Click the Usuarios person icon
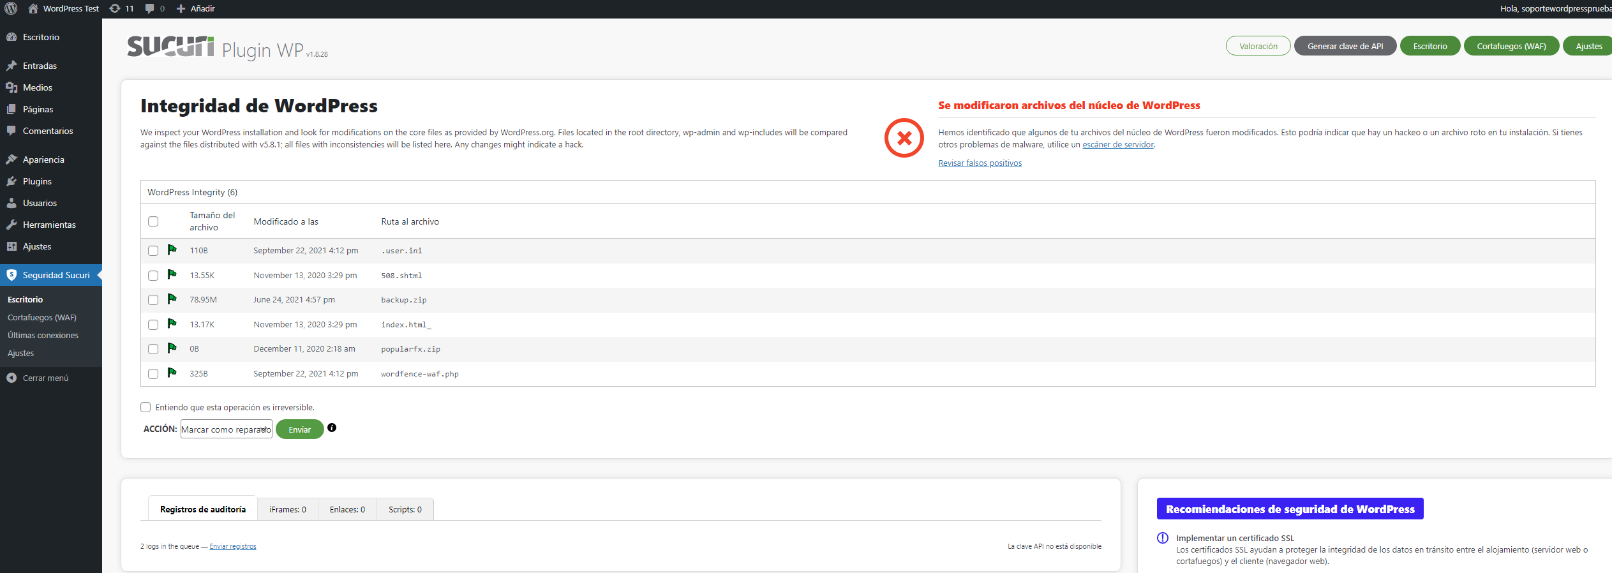1612x573 pixels. click(x=11, y=203)
